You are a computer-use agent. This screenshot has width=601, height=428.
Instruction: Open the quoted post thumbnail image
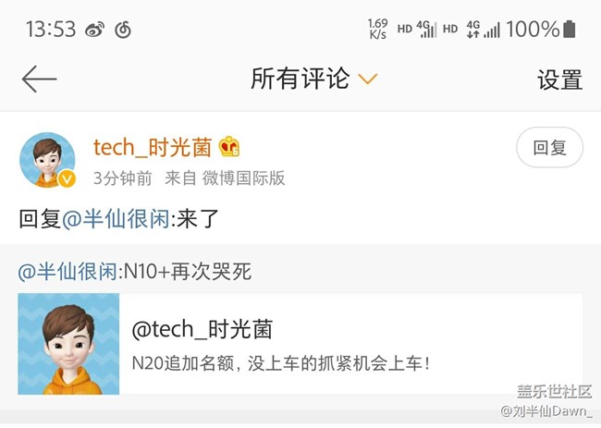tap(68, 344)
